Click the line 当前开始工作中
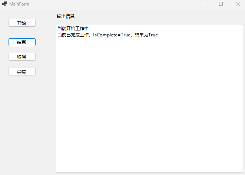This screenshot has height=175, width=245. click(x=73, y=28)
